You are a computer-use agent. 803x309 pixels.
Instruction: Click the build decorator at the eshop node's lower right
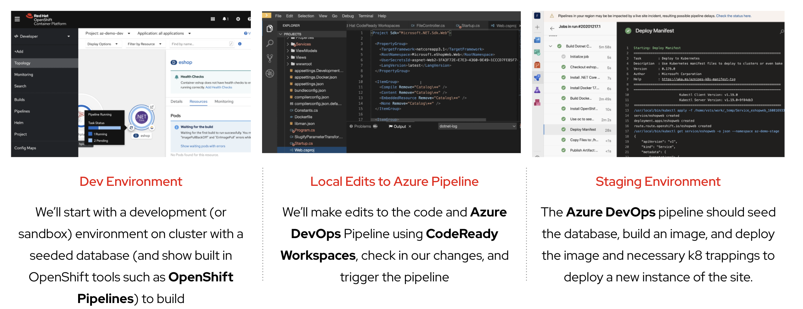pyautogui.click(x=152, y=128)
